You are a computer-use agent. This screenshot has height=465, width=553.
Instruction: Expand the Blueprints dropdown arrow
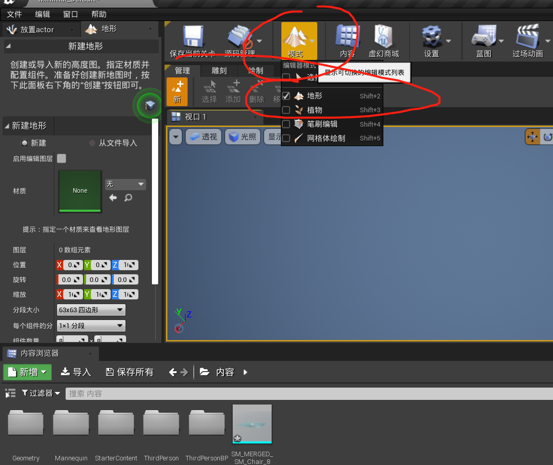coord(501,41)
